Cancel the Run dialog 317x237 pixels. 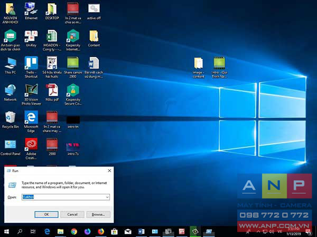coord(72,214)
